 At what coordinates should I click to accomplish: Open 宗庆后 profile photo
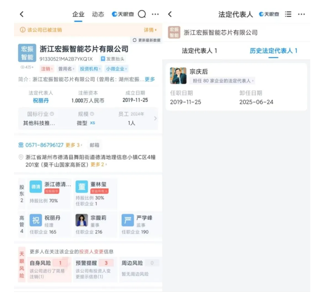point(178,76)
